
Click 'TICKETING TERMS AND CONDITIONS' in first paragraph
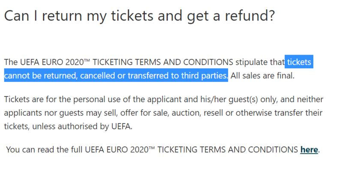click(163, 62)
